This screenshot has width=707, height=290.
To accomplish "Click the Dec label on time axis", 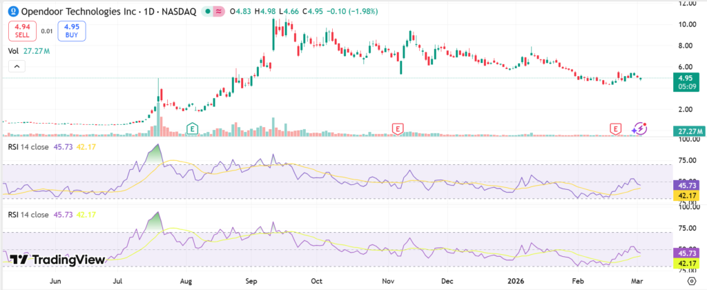I will pos(447,282).
